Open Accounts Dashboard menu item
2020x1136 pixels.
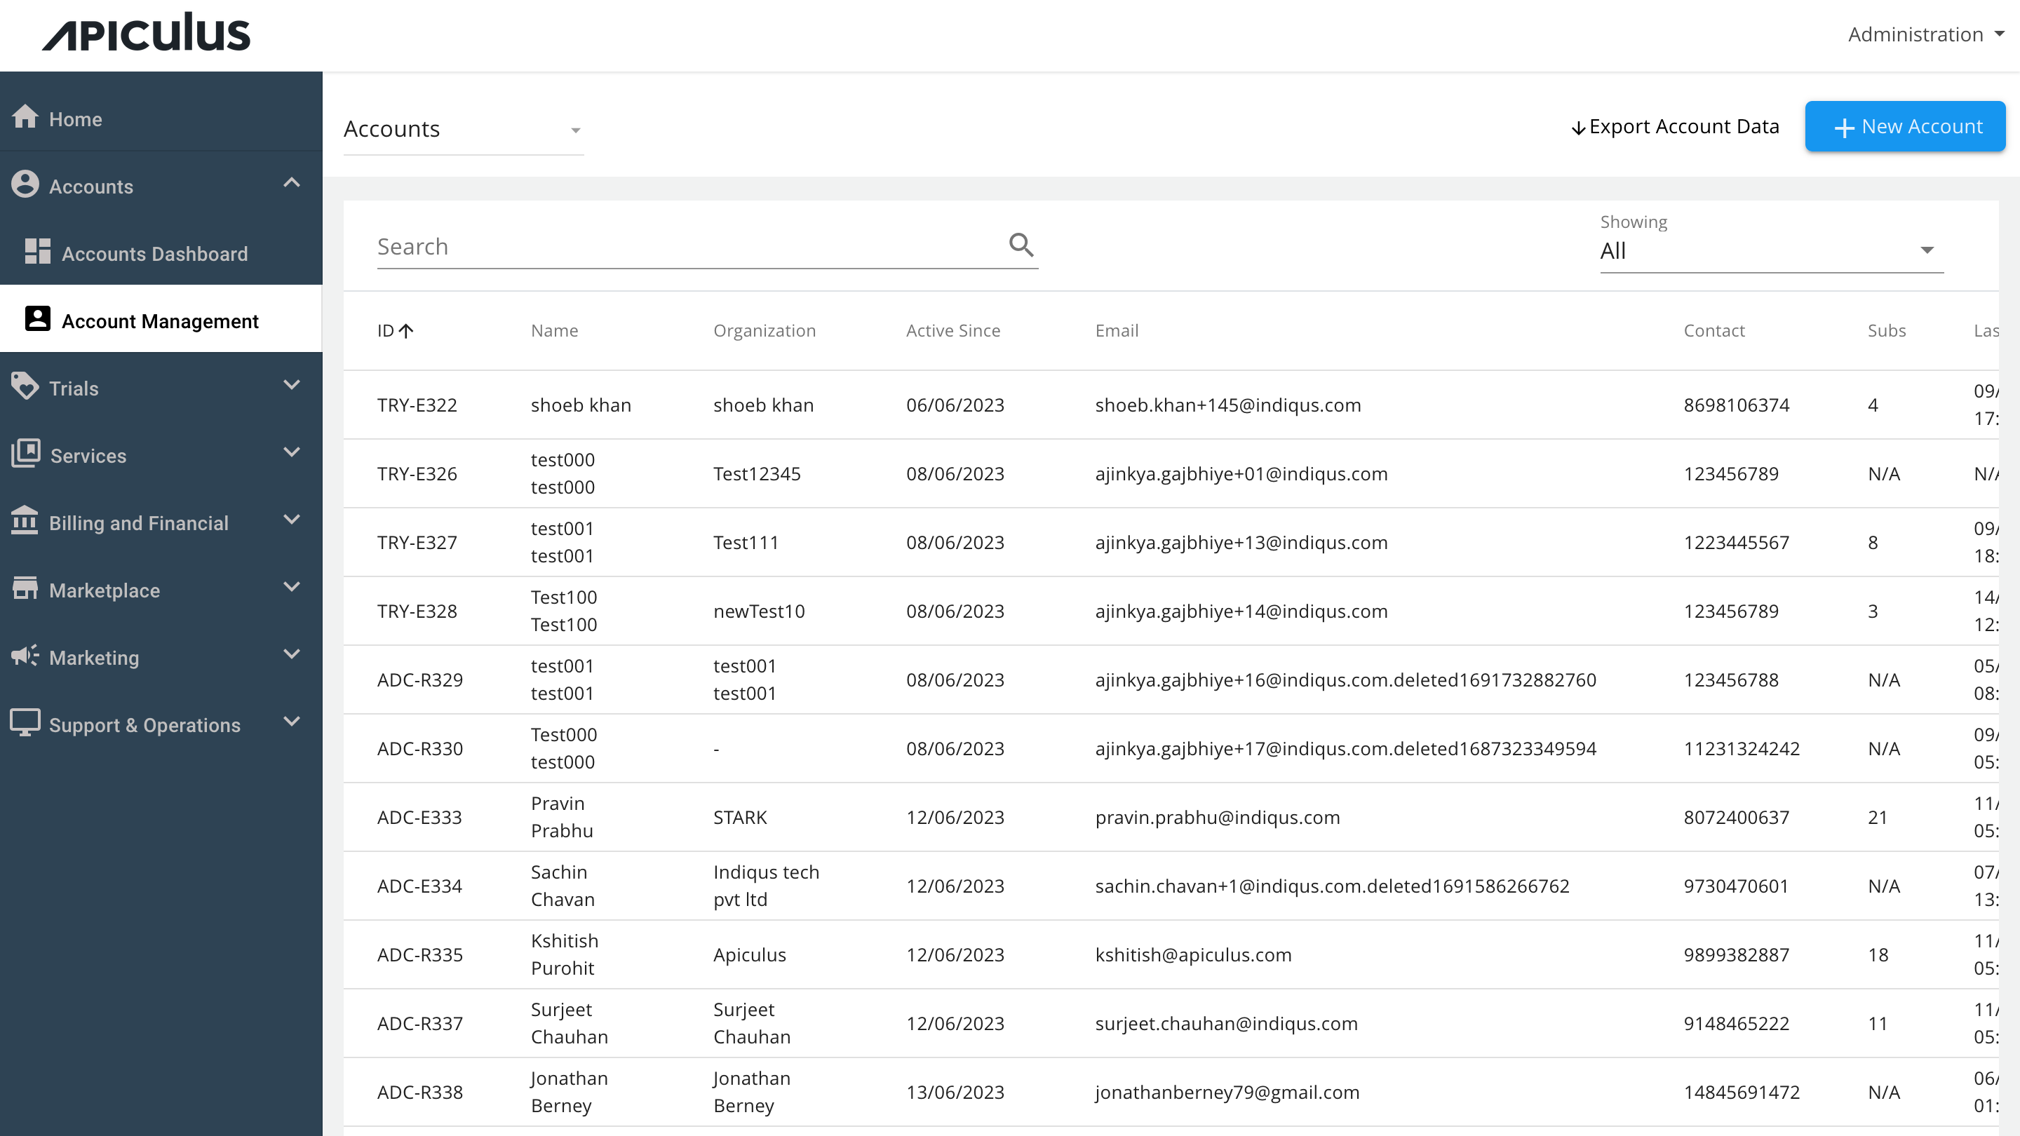(x=161, y=253)
